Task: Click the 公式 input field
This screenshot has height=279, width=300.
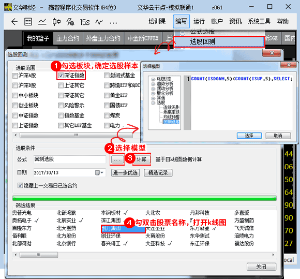Action: 69,159
